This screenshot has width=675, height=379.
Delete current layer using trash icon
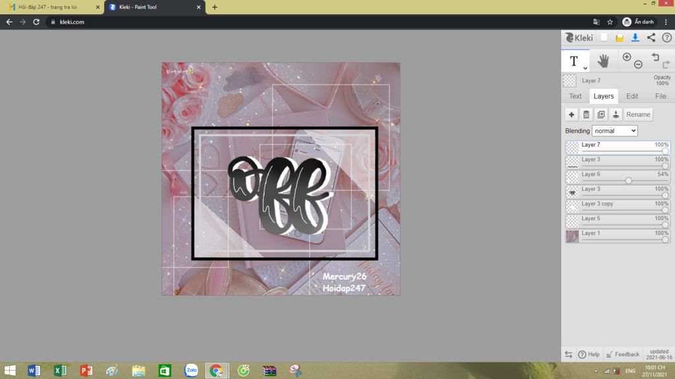pos(586,114)
